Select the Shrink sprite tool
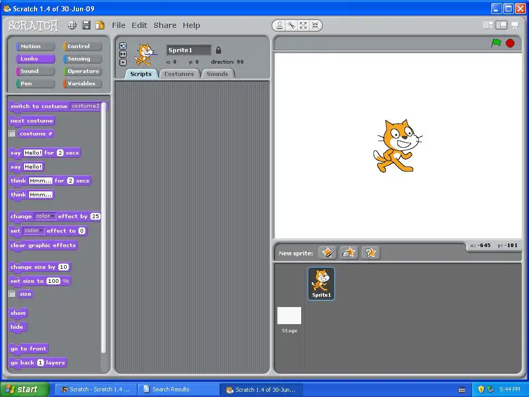This screenshot has height=397, width=529. pyautogui.click(x=315, y=25)
